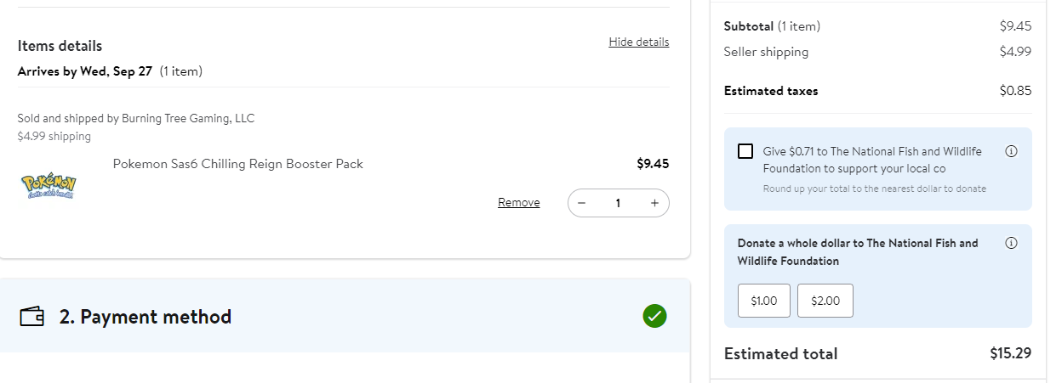The width and height of the screenshot is (1062, 383).
Task: Click the Estimated total amount $15.29
Action: point(1010,353)
